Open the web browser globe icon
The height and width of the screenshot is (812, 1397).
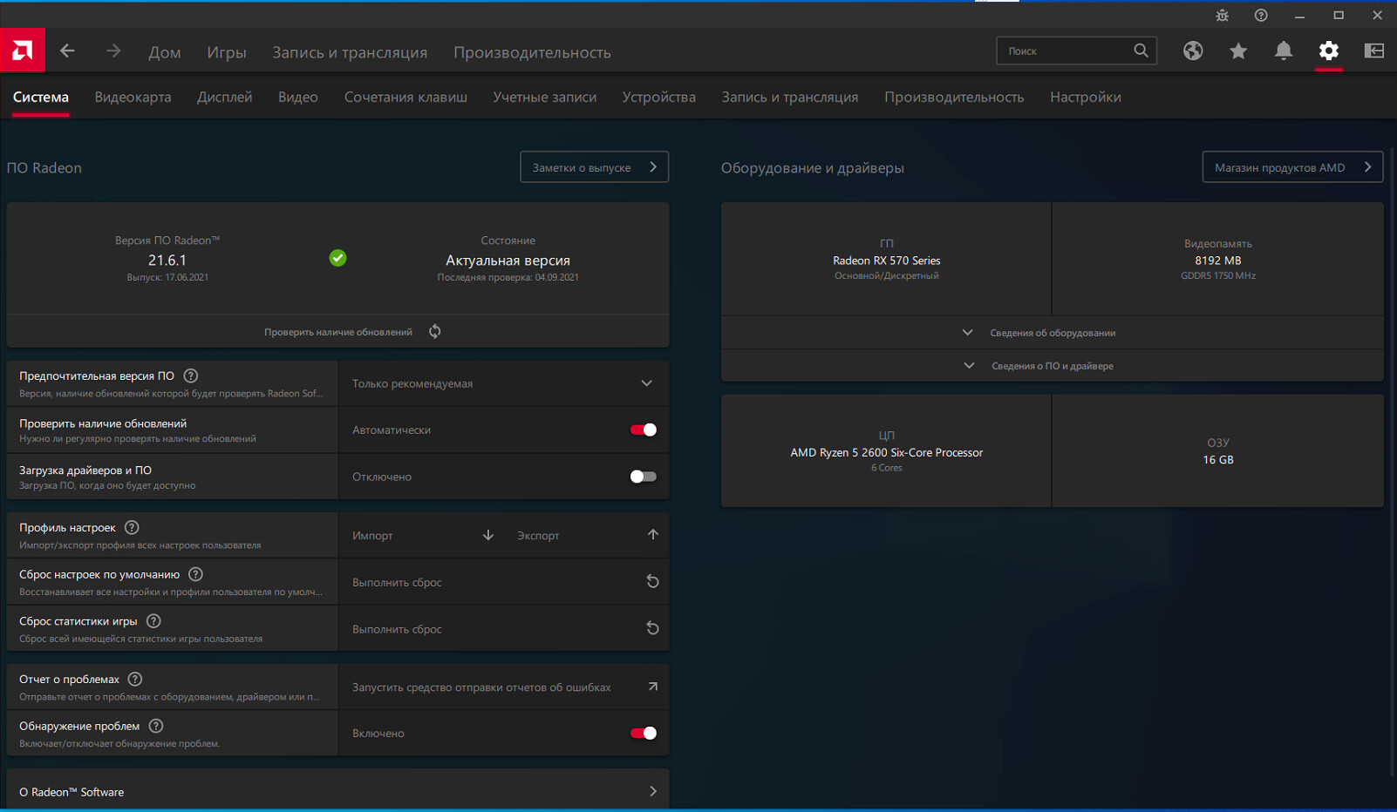1193,51
